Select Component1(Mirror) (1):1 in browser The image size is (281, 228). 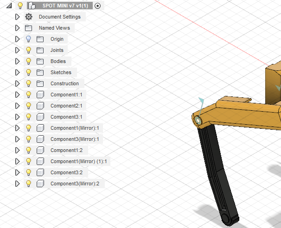coord(79,161)
